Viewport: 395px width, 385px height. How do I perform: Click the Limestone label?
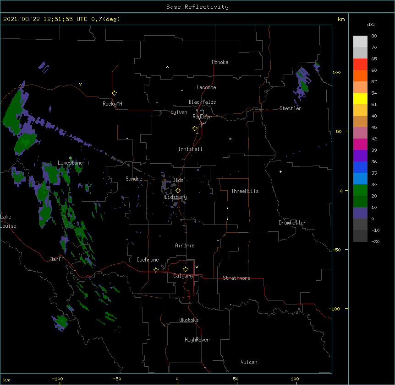tap(70, 163)
